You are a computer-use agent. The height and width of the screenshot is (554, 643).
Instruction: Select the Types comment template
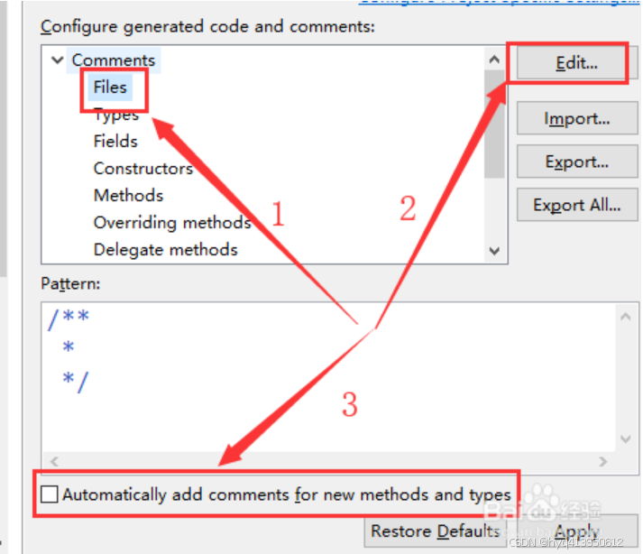click(x=116, y=115)
